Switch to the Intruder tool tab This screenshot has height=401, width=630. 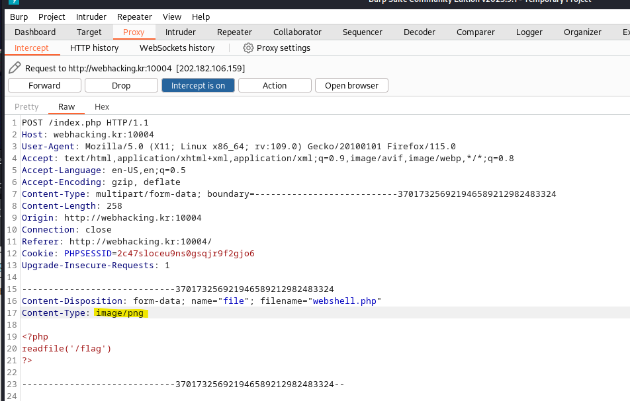click(x=181, y=32)
